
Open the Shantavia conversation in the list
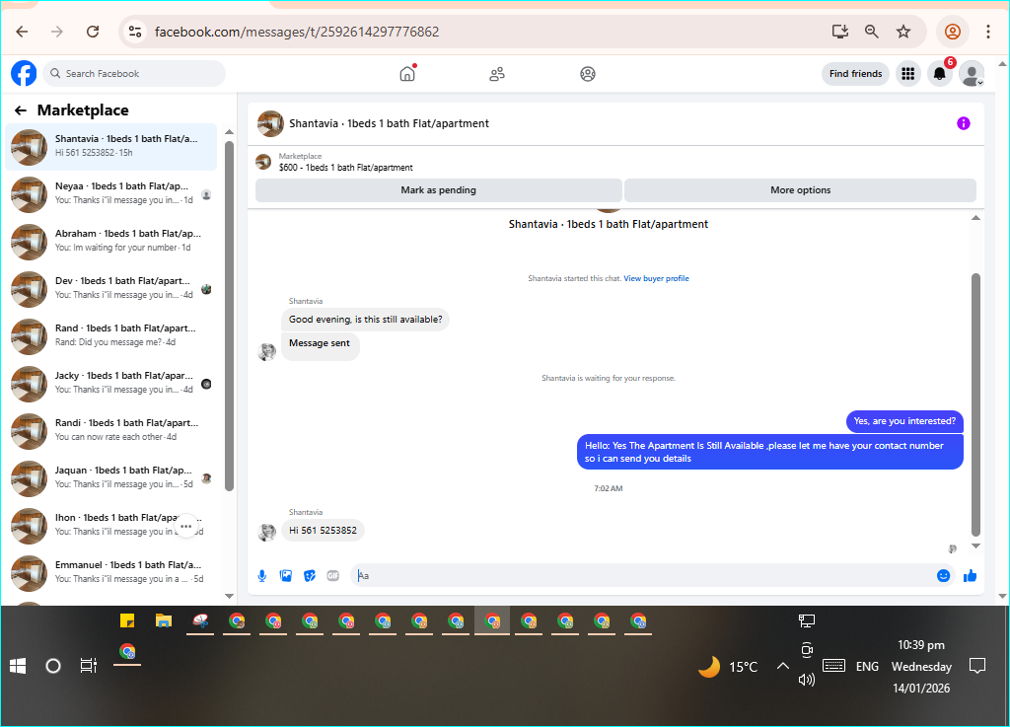tap(112, 147)
